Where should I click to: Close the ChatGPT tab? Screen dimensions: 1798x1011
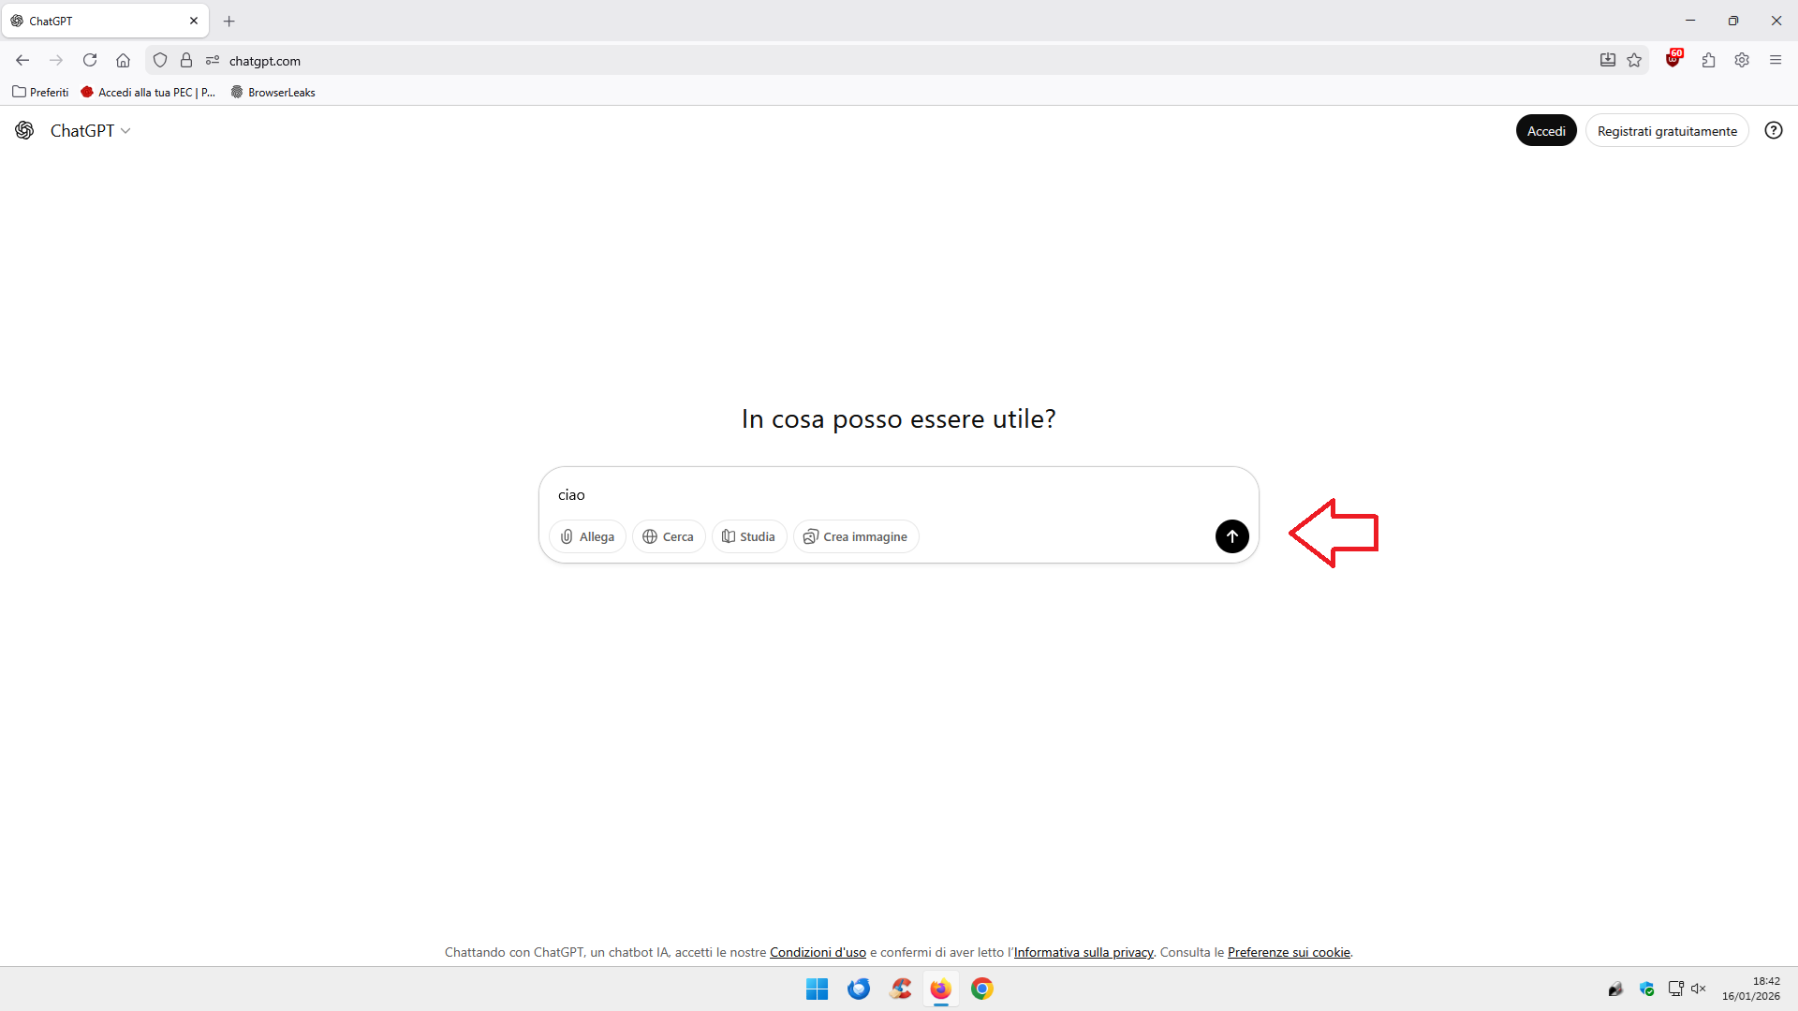tap(194, 21)
